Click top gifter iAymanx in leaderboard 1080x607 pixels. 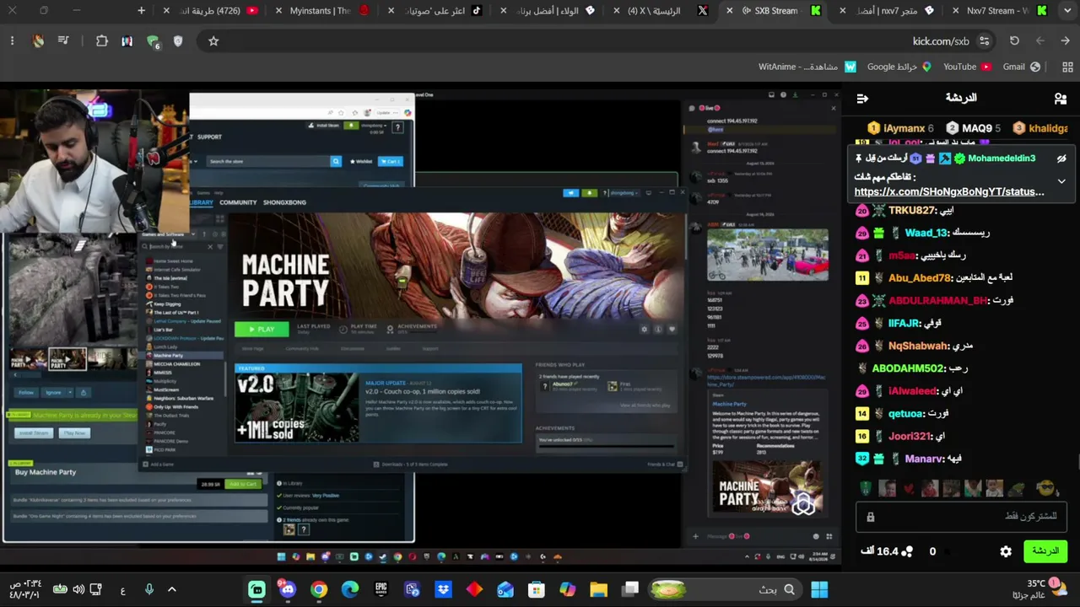(x=903, y=128)
